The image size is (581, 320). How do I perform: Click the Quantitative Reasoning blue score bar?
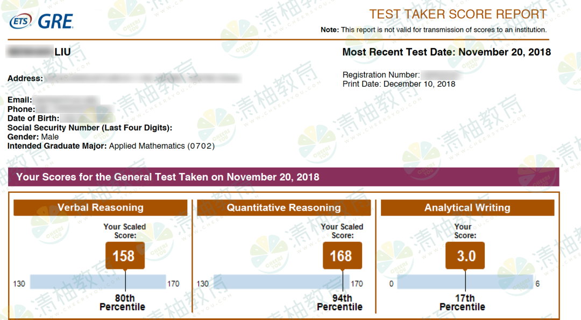point(281,282)
